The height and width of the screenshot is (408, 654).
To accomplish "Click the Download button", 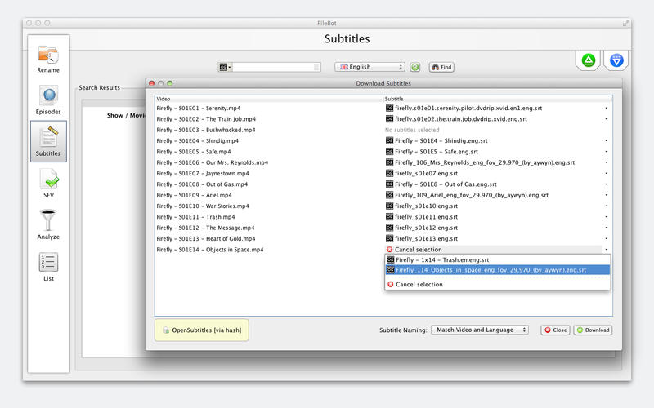I will tap(593, 330).
